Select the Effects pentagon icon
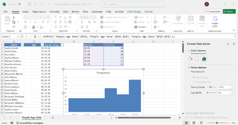The height and width of the screenshot is (125, 238). tap(197, 59)
